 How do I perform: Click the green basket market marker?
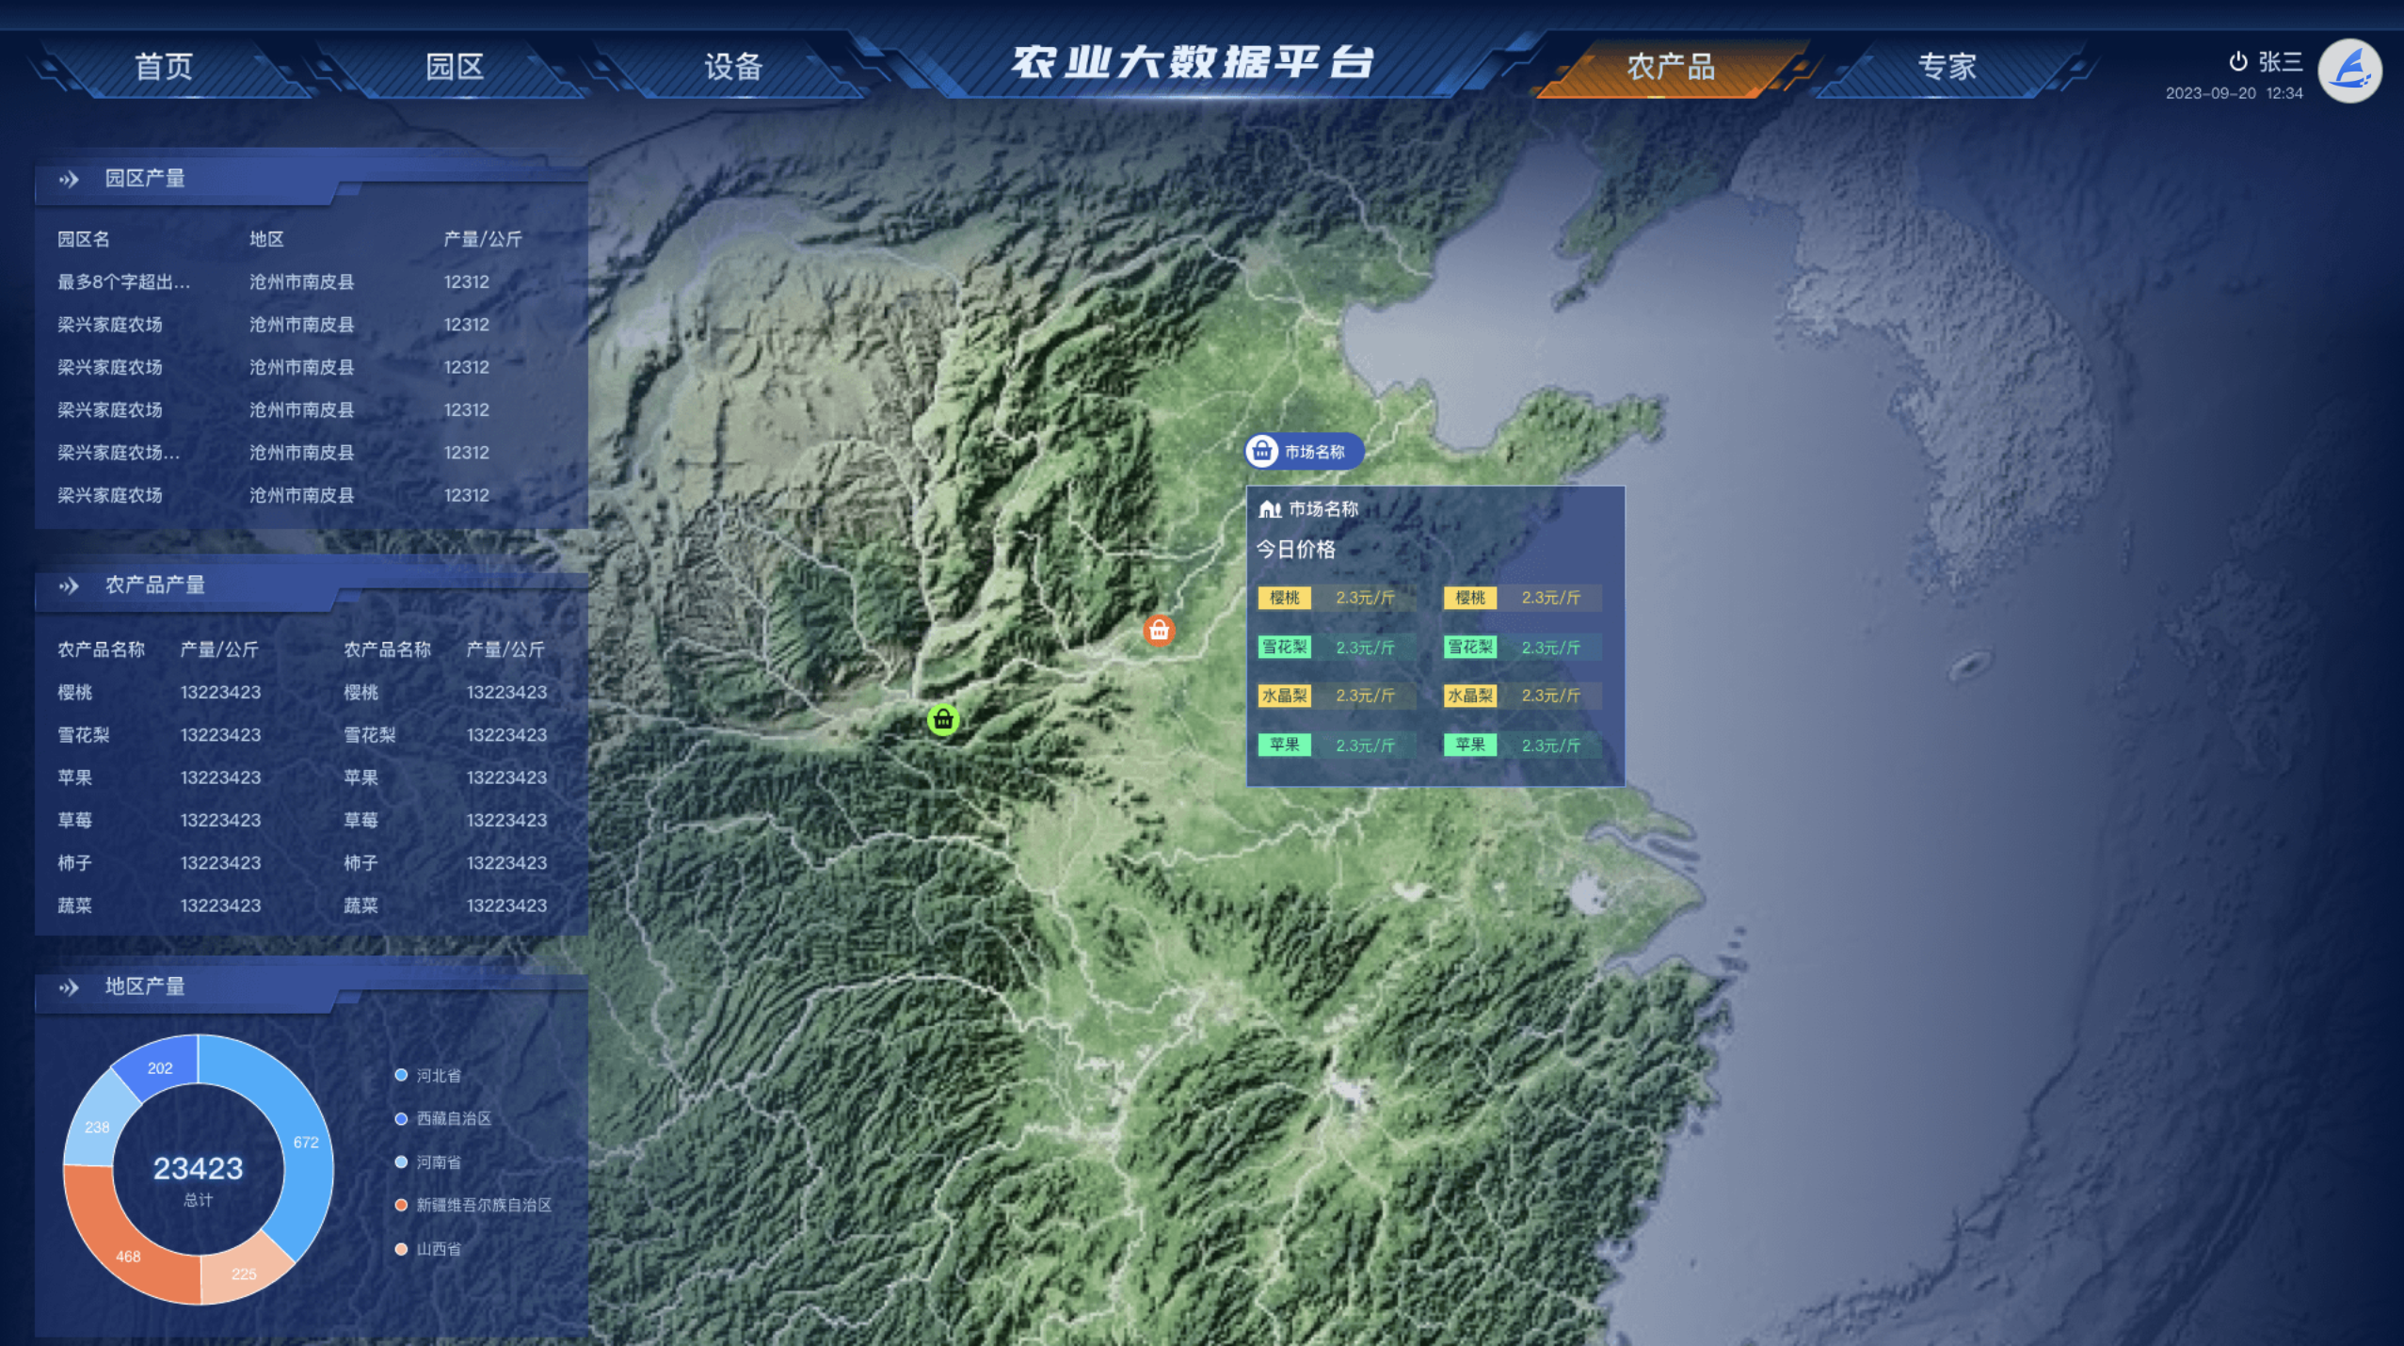943,720
